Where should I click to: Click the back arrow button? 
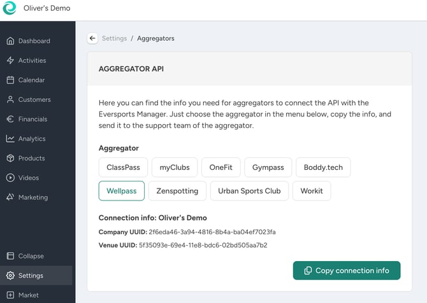pos(92,38)
